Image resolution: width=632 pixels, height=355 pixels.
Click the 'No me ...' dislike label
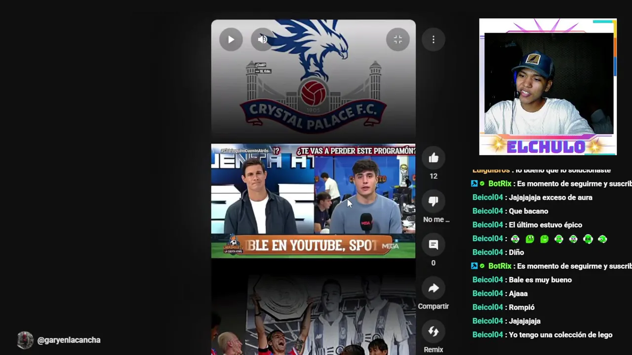[436, 219]
